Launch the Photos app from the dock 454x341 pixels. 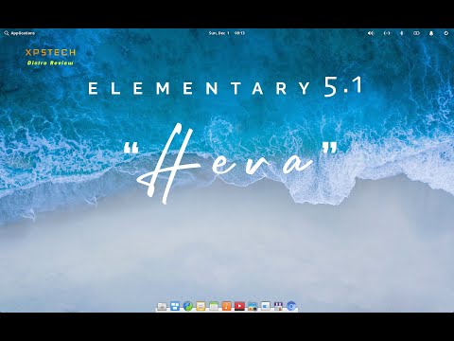click(x=253, y=306)
